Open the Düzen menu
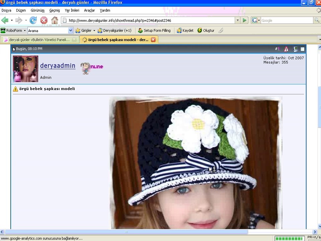The height and width of the screenshot is (241, 321). pyautogui.click(x=21, y=10)
